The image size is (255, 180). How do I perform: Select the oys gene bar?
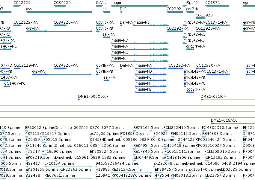59,12
